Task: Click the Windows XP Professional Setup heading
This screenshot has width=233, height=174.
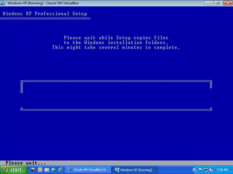Action: coord(45,14)
